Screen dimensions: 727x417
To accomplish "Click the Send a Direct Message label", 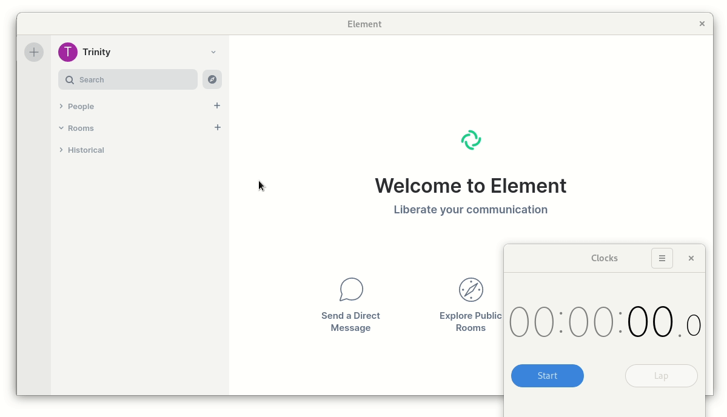I will (x=350, y=322).
